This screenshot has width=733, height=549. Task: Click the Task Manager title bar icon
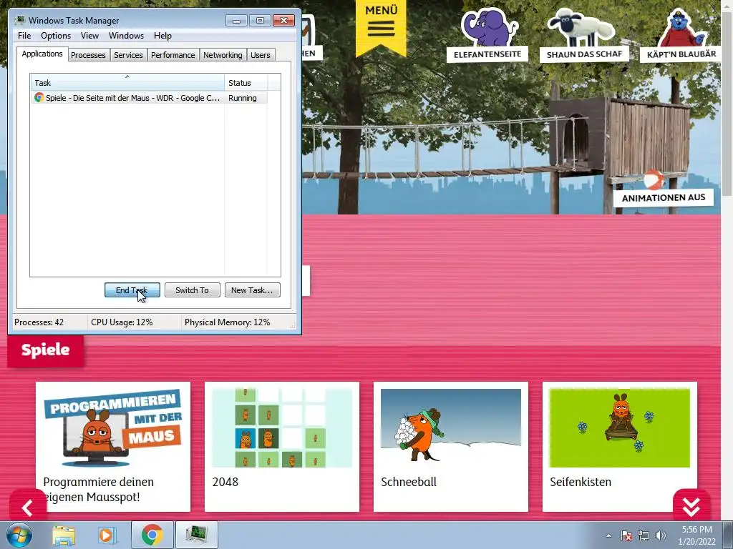click(x=20, y=20)
